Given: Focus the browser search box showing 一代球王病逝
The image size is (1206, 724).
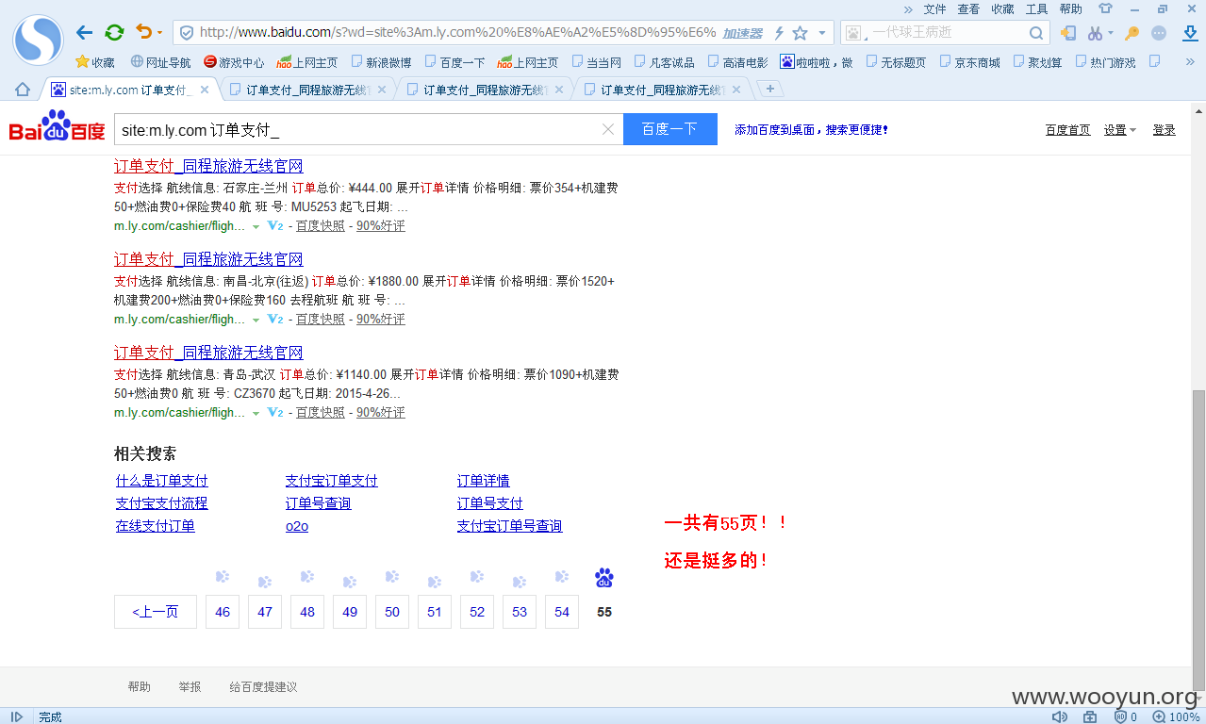Looking at the screenshot, I should click(945, 33).
